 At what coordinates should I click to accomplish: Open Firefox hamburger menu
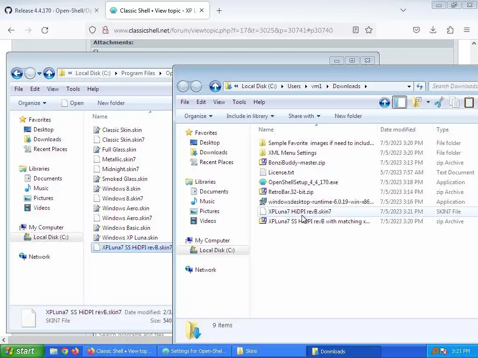coord(467,30)
